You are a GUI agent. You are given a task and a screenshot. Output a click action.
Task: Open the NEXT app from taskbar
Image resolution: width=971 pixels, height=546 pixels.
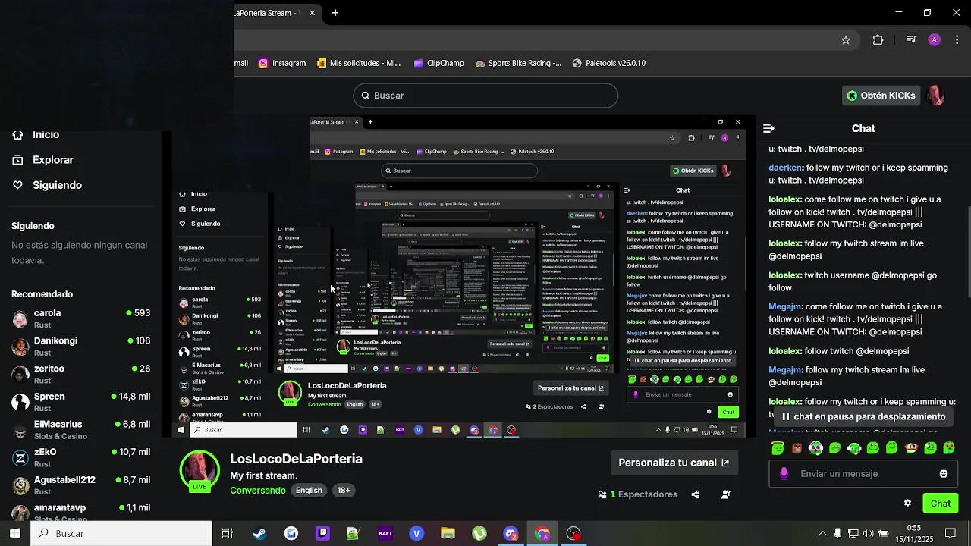coord(385,534)
